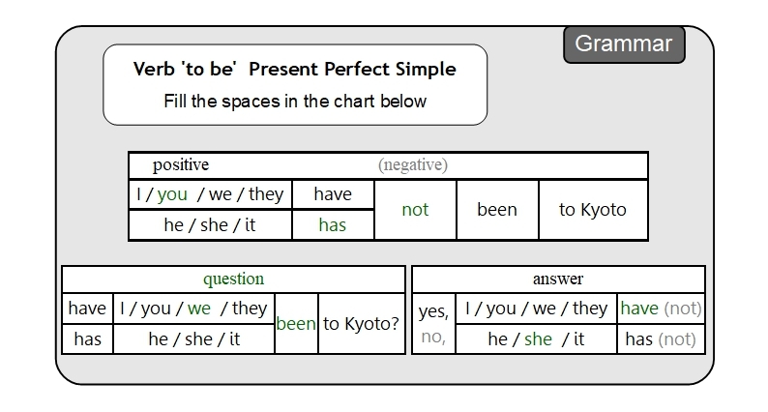Click the 'to Kyoto?' cell
Viewport: 768px width, 412px height.
tap(361, 324)
